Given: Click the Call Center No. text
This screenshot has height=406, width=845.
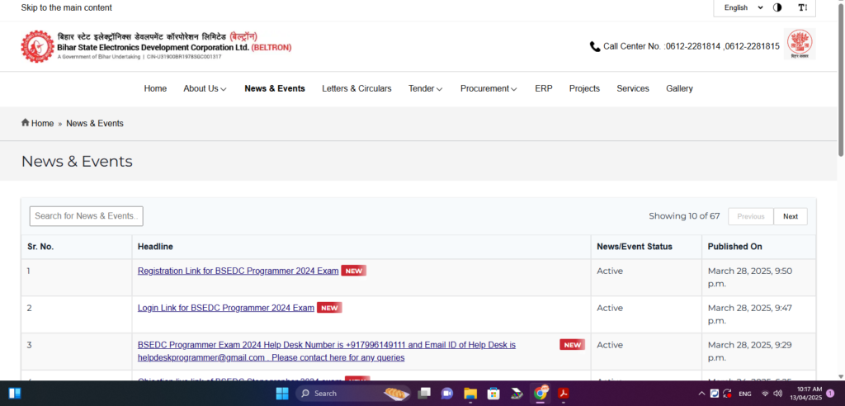Looking at the screenshot, I should (x=692, y=46).
